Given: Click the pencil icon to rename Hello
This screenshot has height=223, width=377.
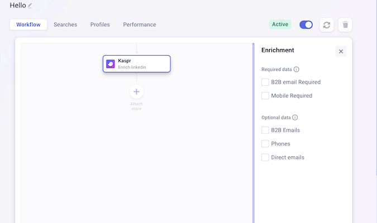Looking at the screenshot, I should point(30,6).
